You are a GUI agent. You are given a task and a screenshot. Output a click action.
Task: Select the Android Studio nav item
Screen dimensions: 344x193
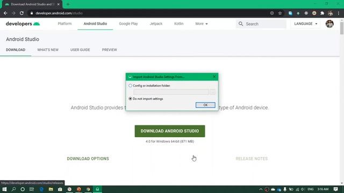95,24
